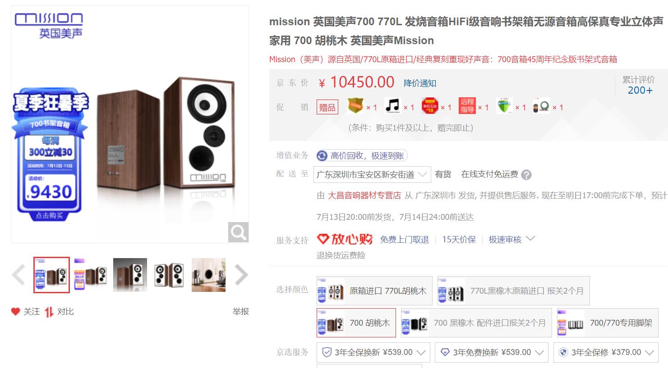668x368 pixels.
Task: Open the delivery address dropdown 广东深圳市宝安区
Action: point(371,175)
